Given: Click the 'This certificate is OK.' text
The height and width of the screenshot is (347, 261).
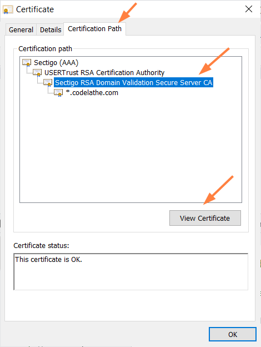Looking at the screenshot, I should [x=48, y=259].
